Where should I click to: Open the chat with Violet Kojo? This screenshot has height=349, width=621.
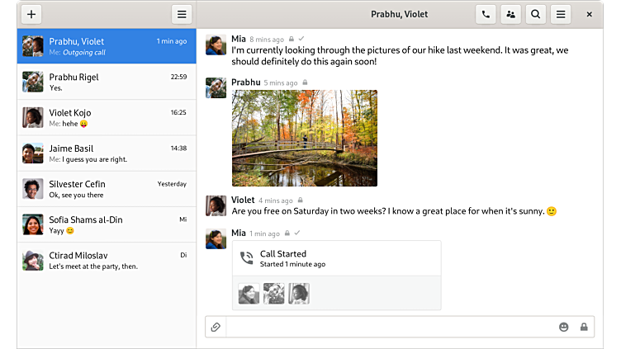106,117
